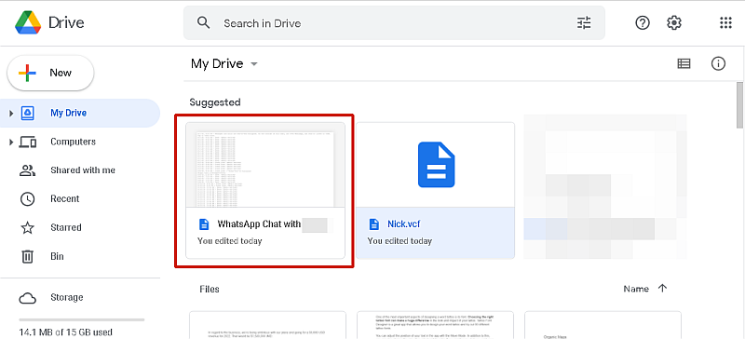Open the Name sort field menu
This screenshot has height=339, width=745.
636,289
